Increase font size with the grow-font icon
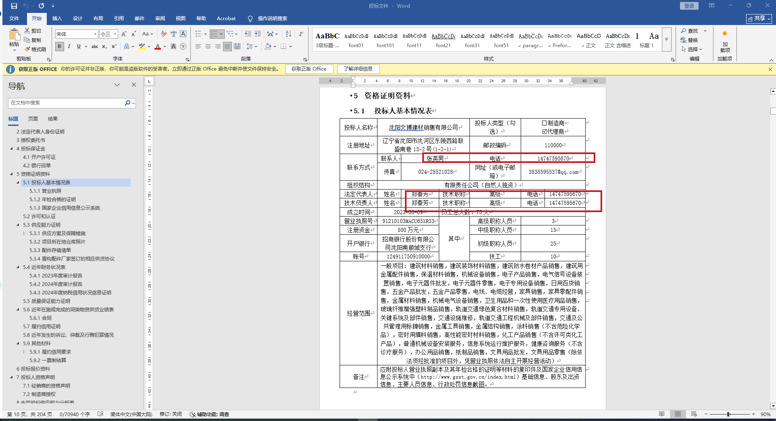This screenshot has height=421, width=776. tap(124, 34)
